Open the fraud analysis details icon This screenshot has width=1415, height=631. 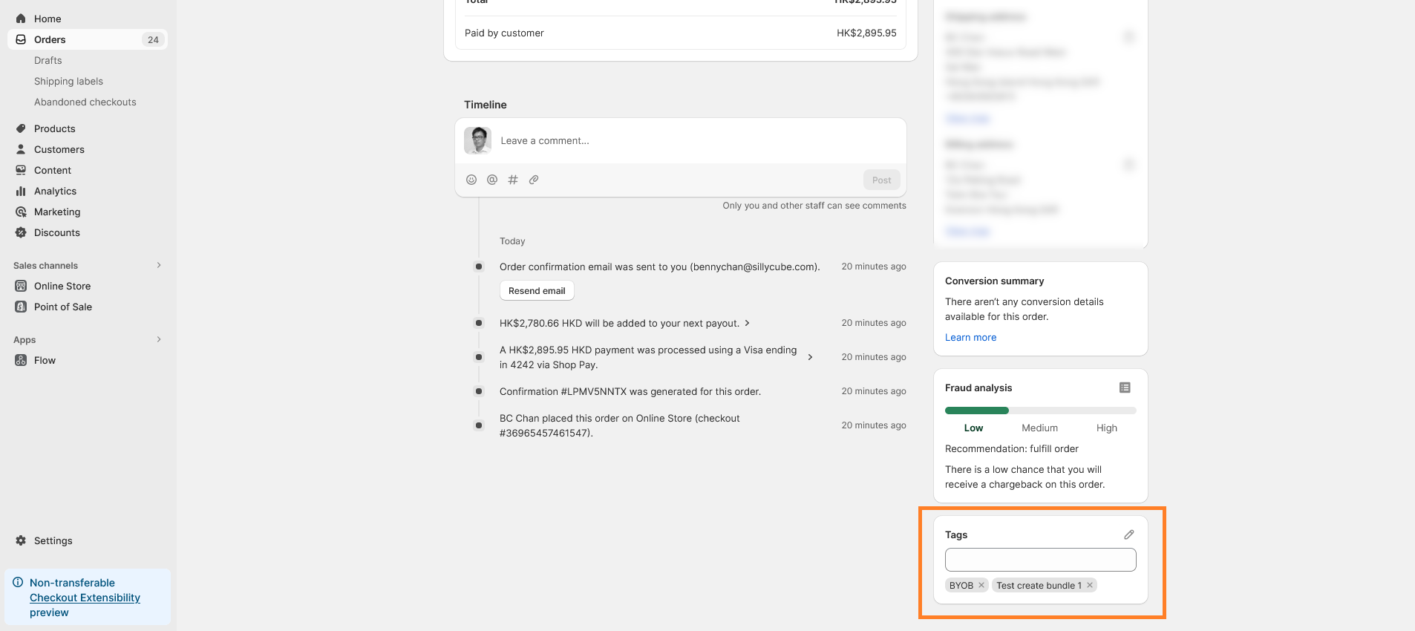tap(1125, 388)
